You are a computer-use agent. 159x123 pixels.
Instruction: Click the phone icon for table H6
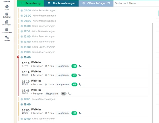click(x=69, y=93)
